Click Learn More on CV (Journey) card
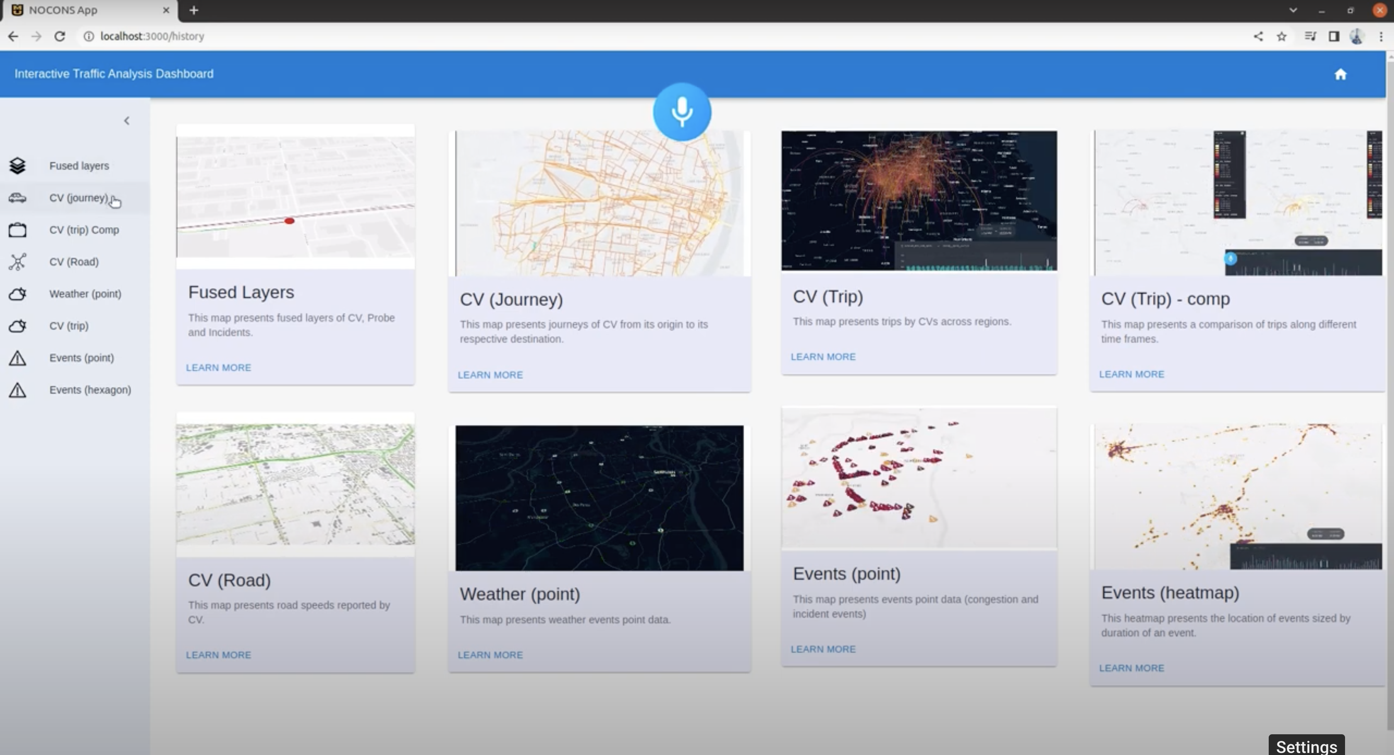This screenshot has width=1394, height=755. coord(490,375)
